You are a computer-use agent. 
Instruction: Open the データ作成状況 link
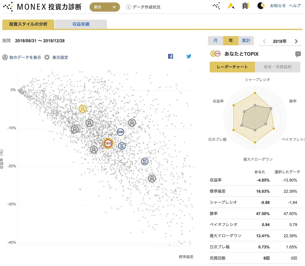pyautogui.click(x=146, y=7)
